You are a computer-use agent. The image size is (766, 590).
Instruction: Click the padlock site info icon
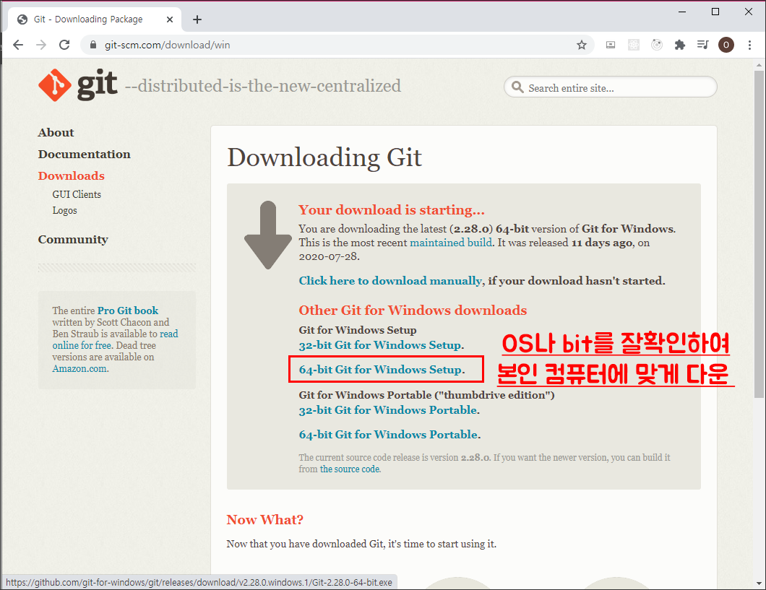pos(93,45)
